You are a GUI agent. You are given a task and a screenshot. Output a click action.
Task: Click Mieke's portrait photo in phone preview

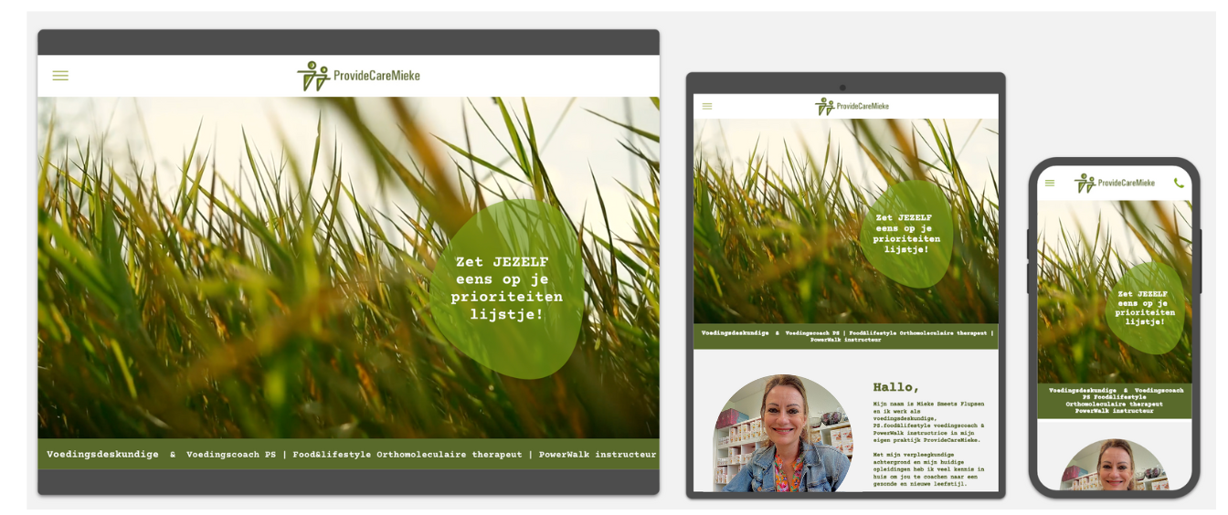click(1114, 465)
